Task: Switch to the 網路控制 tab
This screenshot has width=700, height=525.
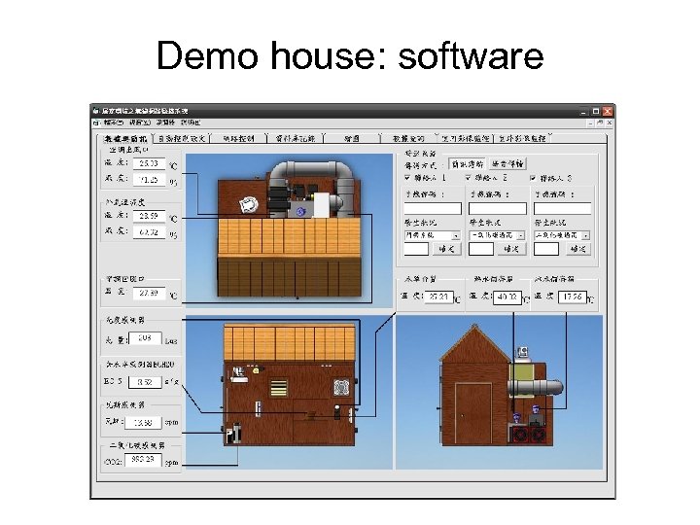Action: tap(239, 138)
